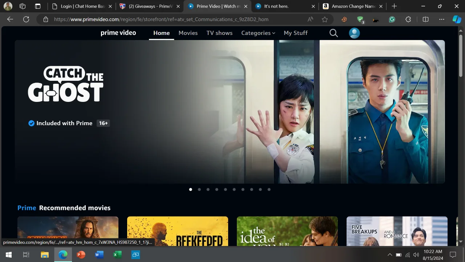This screenshot has width=465, height=262.
Task: Open network status icon in tray
Action: pos(408,255)
